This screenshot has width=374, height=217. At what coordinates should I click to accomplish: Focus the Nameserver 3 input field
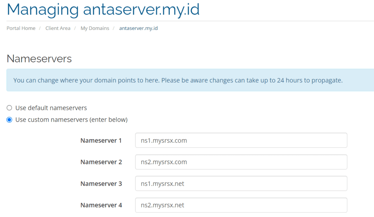pyautogui.click(x=241, y=183)
